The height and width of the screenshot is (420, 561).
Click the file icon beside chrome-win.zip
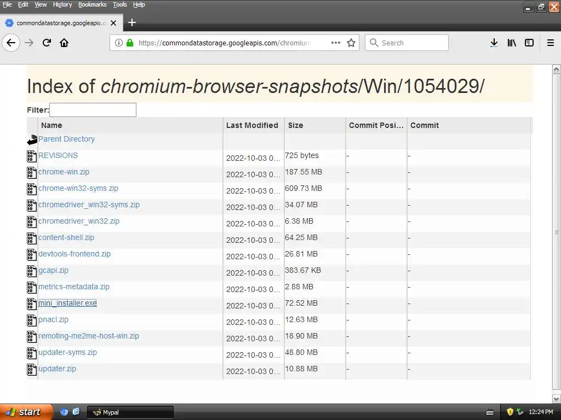point(31,173)
